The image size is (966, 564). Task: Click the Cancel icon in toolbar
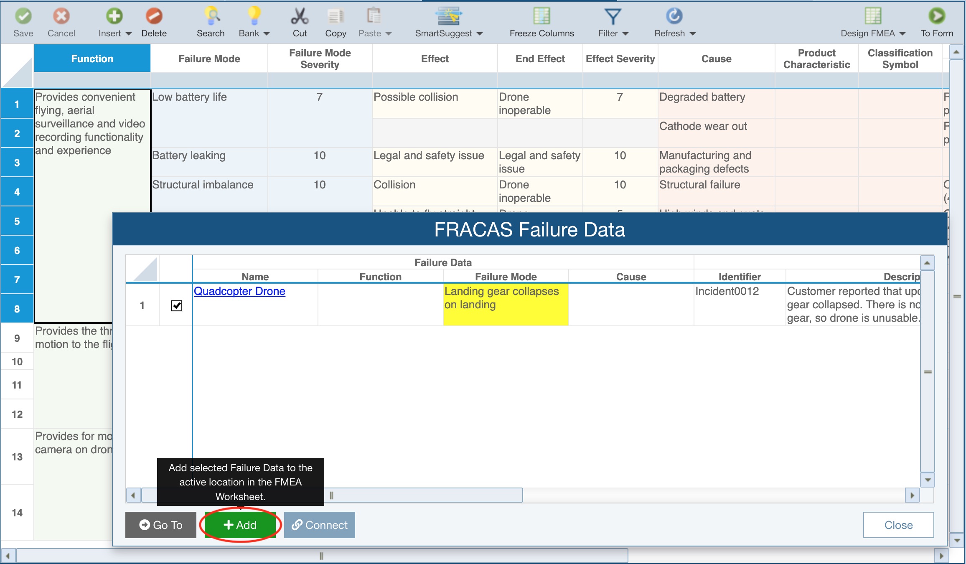tap(61, 17)
